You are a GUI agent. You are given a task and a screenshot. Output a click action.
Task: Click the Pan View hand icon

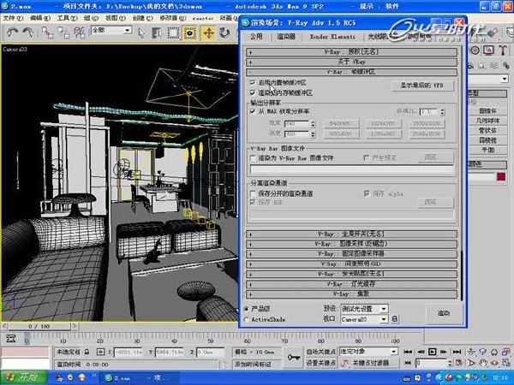click(482, 363)
